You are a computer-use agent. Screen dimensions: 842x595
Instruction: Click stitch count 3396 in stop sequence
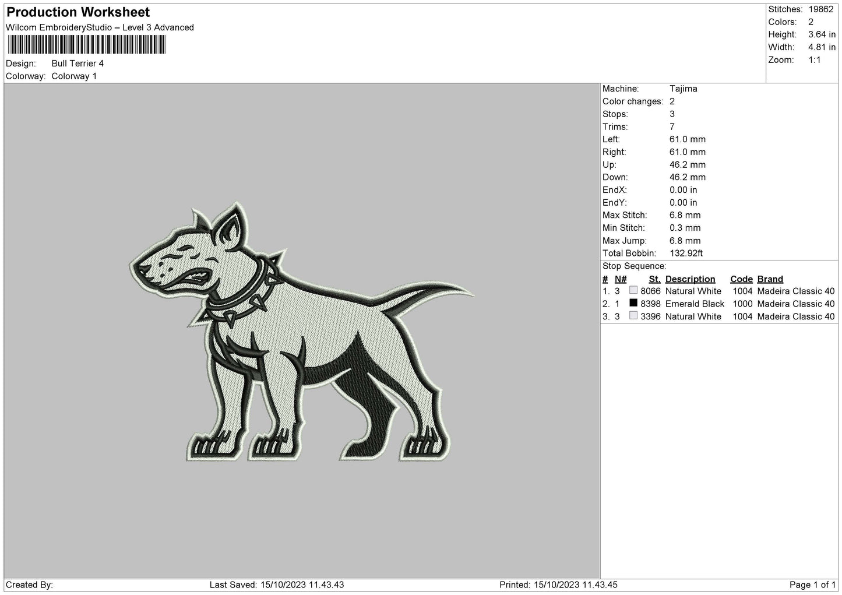(x=650, y=316)
